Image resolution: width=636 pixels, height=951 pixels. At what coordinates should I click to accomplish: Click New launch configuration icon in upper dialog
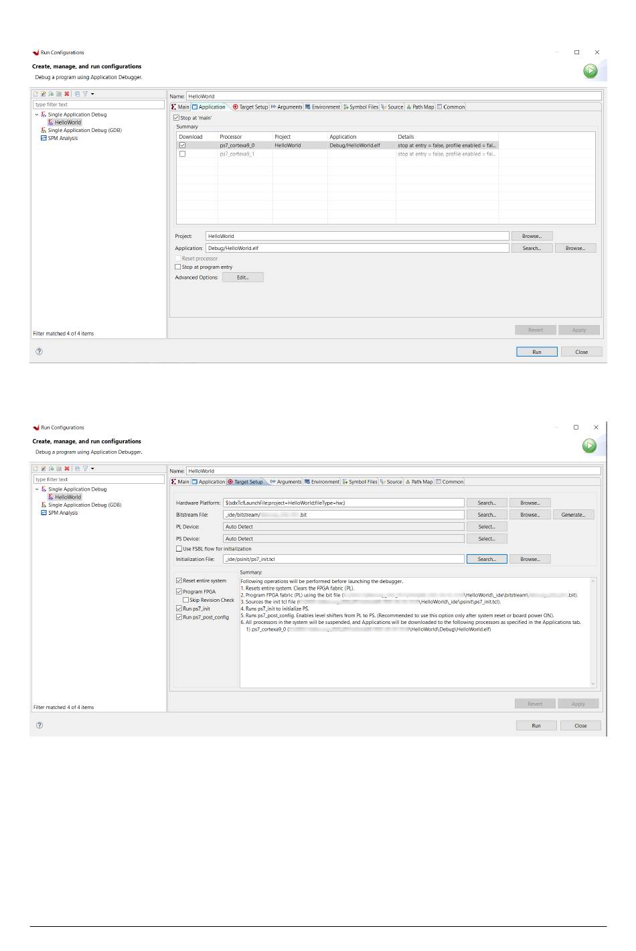(36, 94)
